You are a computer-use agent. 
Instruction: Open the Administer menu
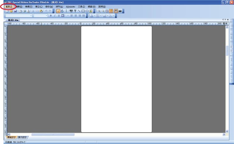(x=71, y=7)
